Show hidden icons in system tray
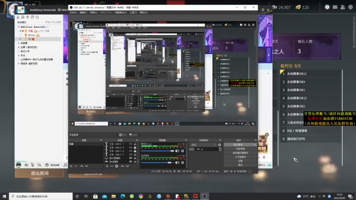Screen dimensions: 356x200 tap(320, 196)
